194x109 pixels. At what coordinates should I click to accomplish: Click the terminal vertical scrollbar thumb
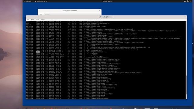186,85
